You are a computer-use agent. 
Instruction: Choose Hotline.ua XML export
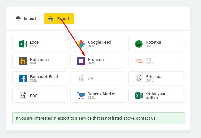[40, 61]
